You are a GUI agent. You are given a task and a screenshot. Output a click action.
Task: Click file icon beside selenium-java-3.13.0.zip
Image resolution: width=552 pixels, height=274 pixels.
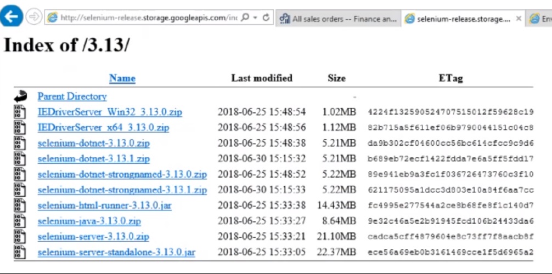pyautogui.click(x=20, y=221)
